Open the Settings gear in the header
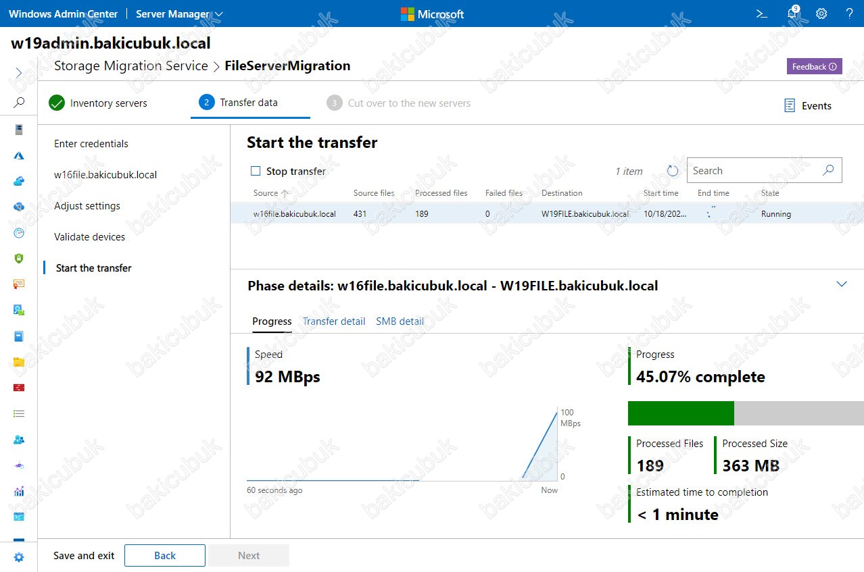 pyautogui.click(x=821, y=14)
